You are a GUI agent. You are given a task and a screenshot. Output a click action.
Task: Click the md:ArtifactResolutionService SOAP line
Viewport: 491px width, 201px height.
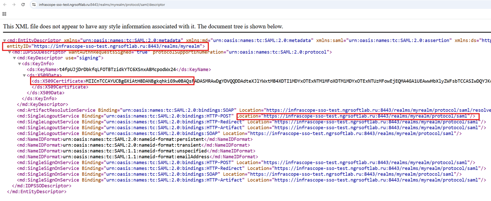pyautogui.click(x=254, y=110)
